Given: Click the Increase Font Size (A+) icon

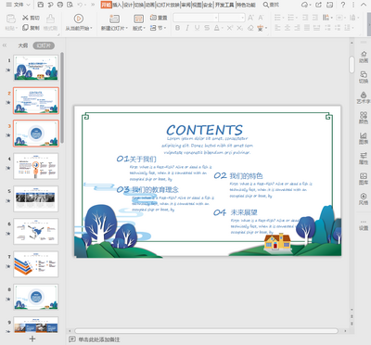Looking at the screenshot, I should tap(250, 18).
